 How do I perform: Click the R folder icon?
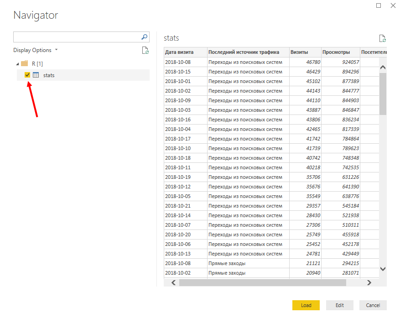[x=25, y=63]
